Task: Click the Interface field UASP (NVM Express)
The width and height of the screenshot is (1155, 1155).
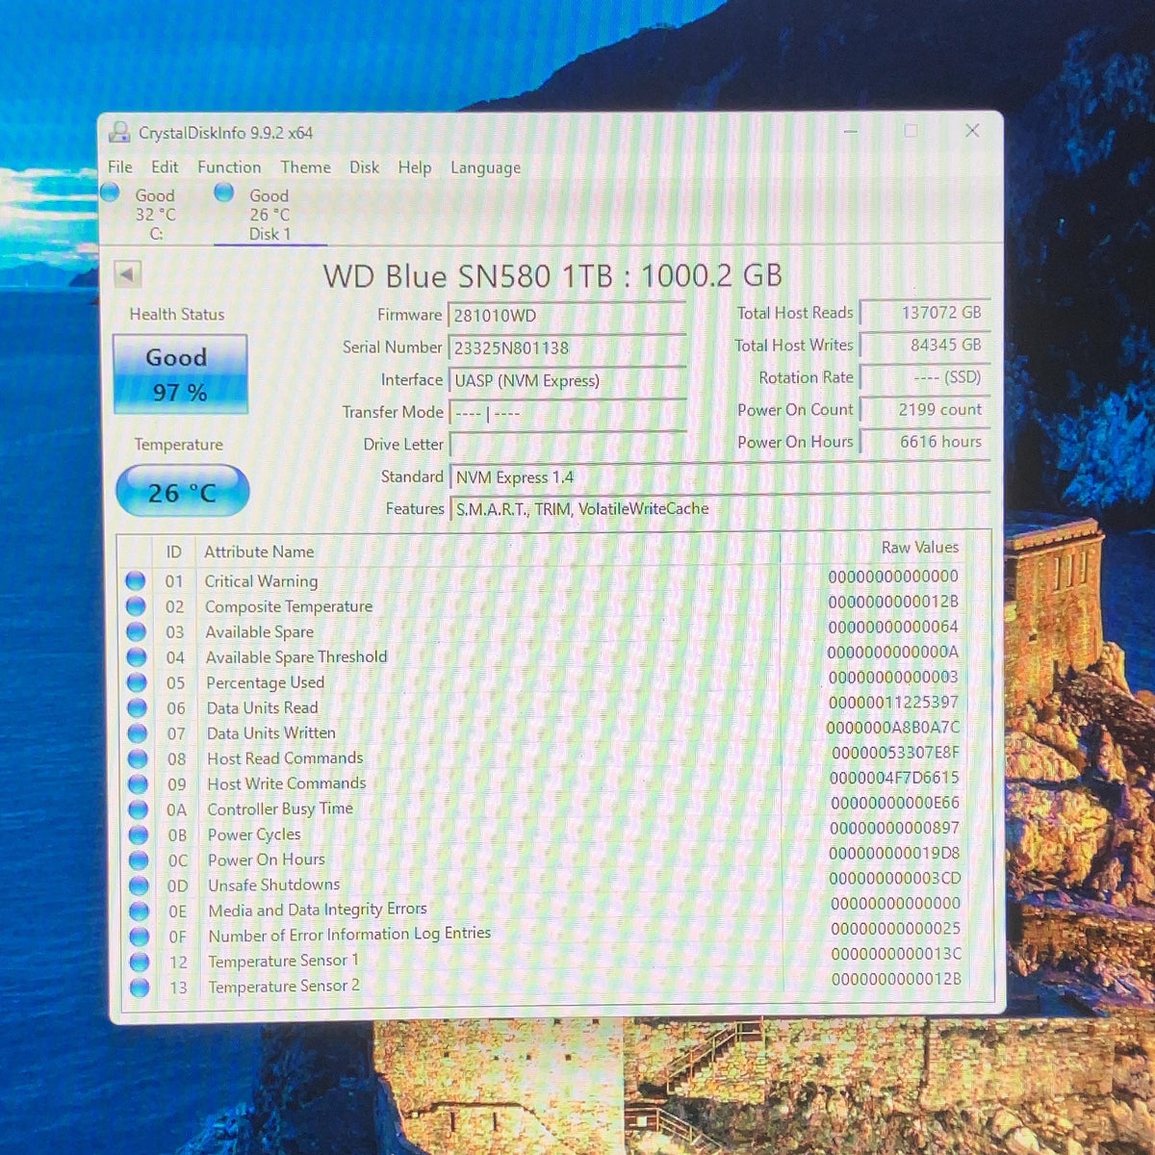Action: point(567,380)
